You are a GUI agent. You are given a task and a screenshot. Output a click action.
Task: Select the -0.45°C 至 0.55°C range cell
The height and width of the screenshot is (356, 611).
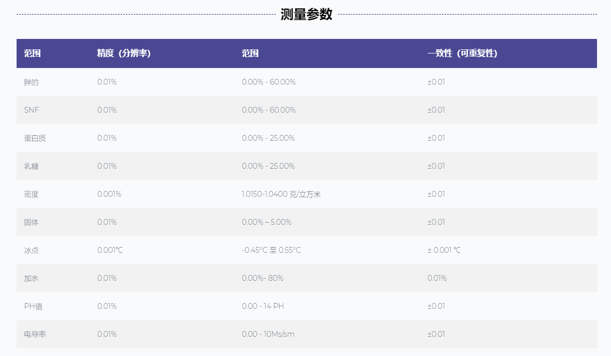271,250
